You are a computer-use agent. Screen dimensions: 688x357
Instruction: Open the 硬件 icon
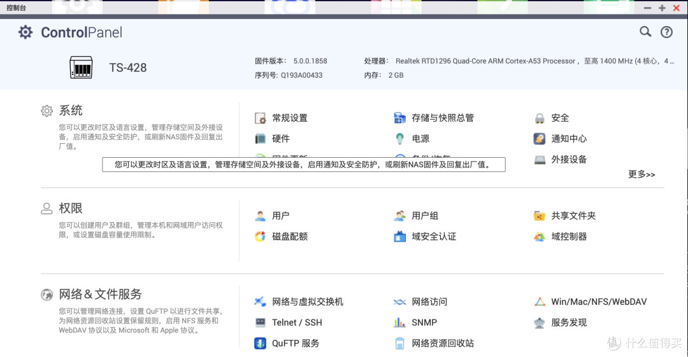pyautogui.click(x=260, y=139)
